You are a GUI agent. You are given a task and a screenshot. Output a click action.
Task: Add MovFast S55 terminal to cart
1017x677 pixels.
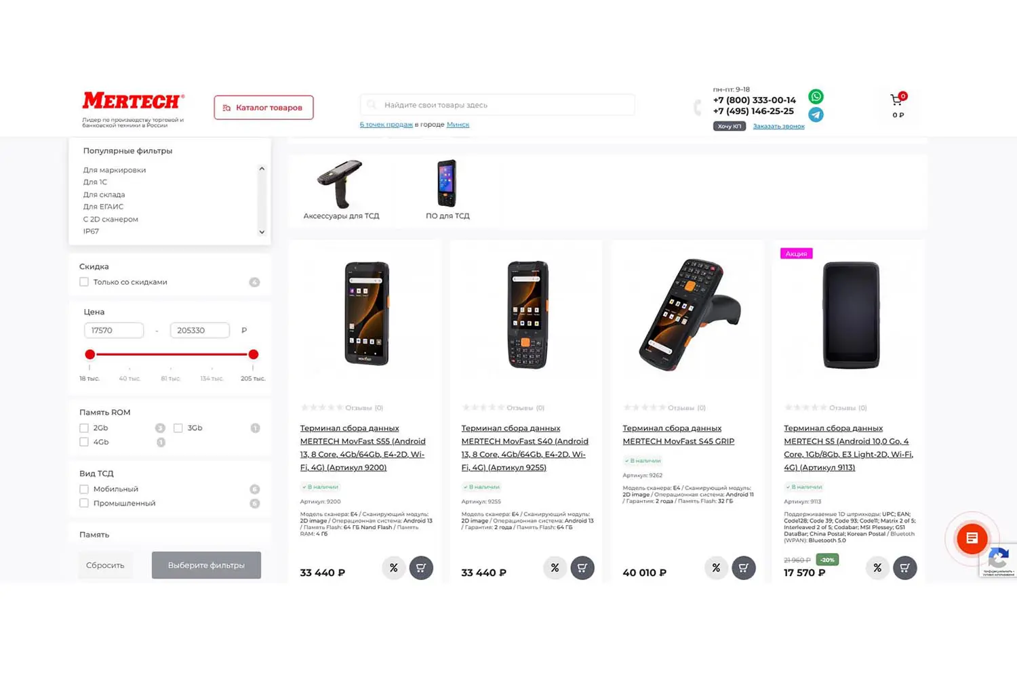point(421,568)
